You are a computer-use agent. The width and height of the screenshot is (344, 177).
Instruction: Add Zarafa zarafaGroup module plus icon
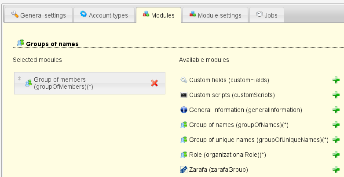point(336,170)
